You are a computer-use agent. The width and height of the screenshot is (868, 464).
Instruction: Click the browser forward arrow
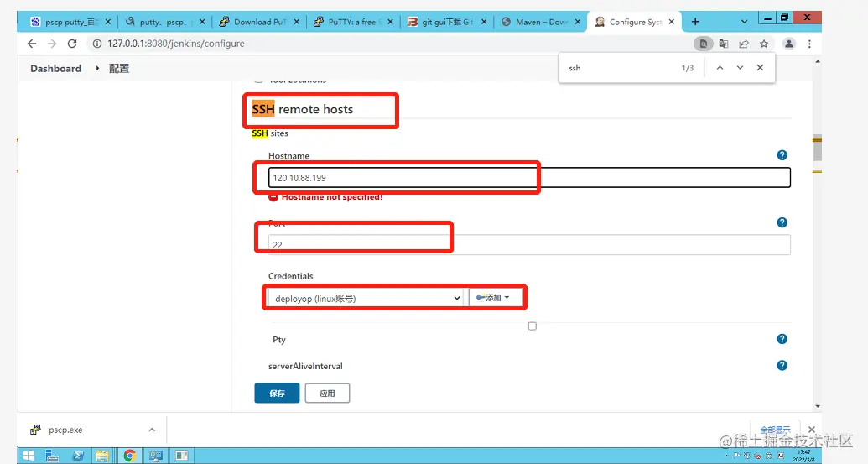(52, 44)
